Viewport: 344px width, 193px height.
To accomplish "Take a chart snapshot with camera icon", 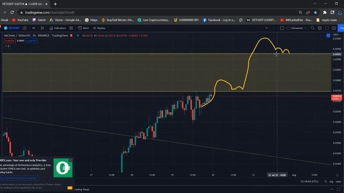I will [x=334, y=28].
